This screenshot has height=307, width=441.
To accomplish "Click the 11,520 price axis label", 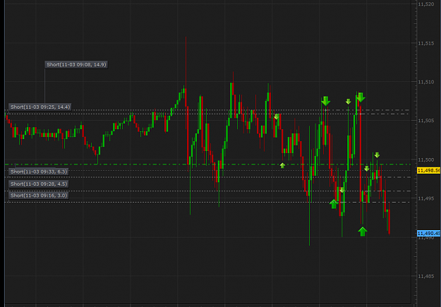I will click(425, 4).
